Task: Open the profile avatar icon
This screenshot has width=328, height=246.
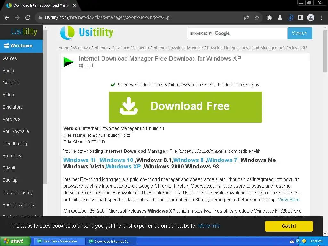Action: pyautogui.click(x=311, y=18)
